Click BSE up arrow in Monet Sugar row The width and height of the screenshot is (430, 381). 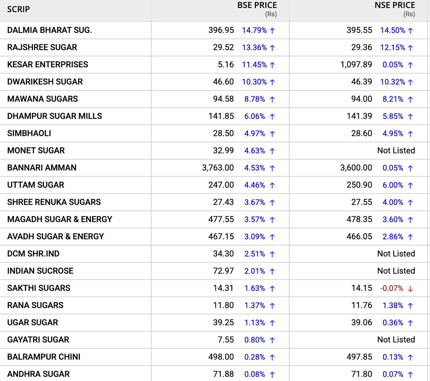click(x=272, y=151)
